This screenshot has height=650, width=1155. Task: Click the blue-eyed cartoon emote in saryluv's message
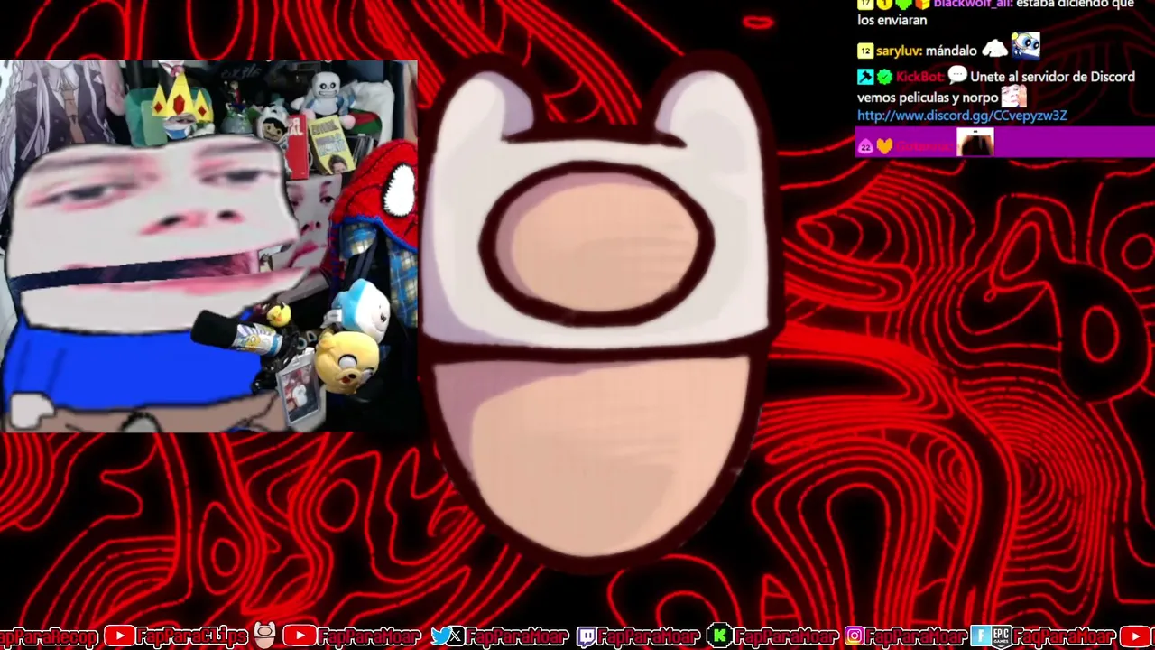1025,46
